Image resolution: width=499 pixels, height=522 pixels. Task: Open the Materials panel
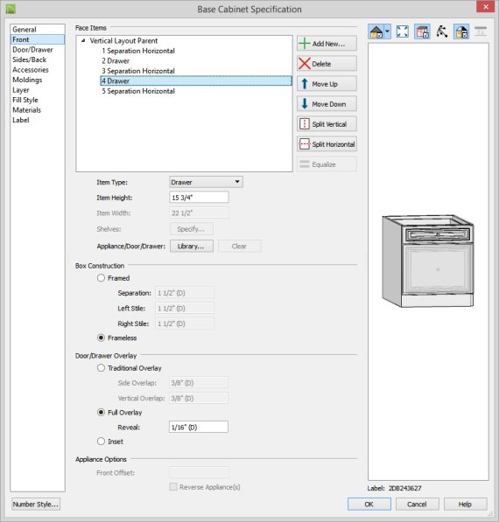[26, 110]
